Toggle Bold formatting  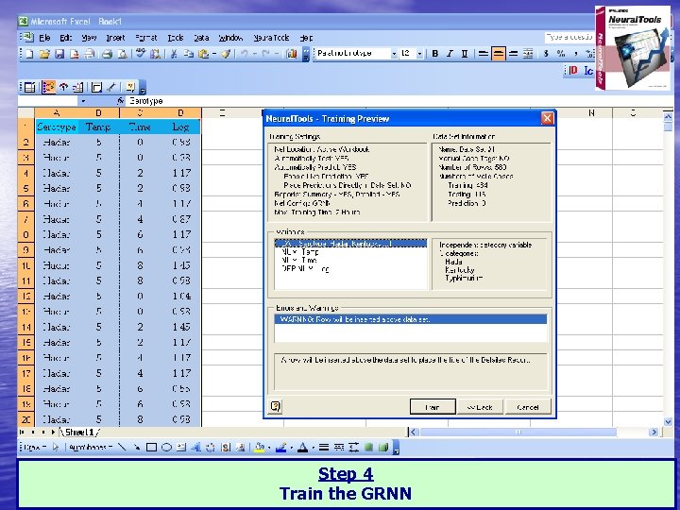[x=435, y=54]
